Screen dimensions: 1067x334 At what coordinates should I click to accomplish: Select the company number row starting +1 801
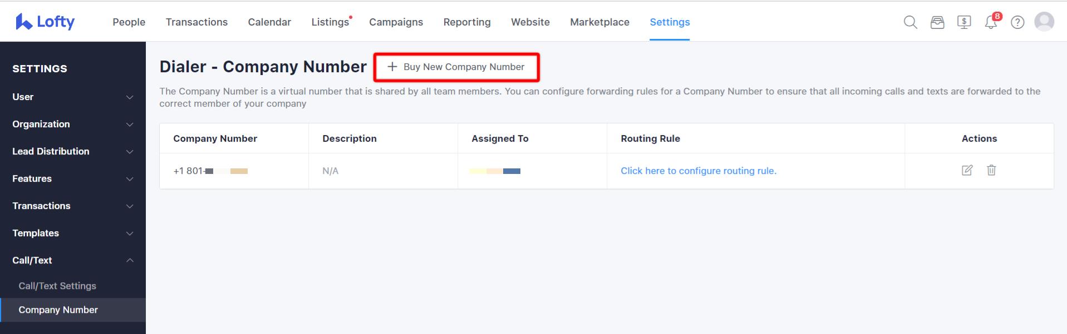[212, 171]
